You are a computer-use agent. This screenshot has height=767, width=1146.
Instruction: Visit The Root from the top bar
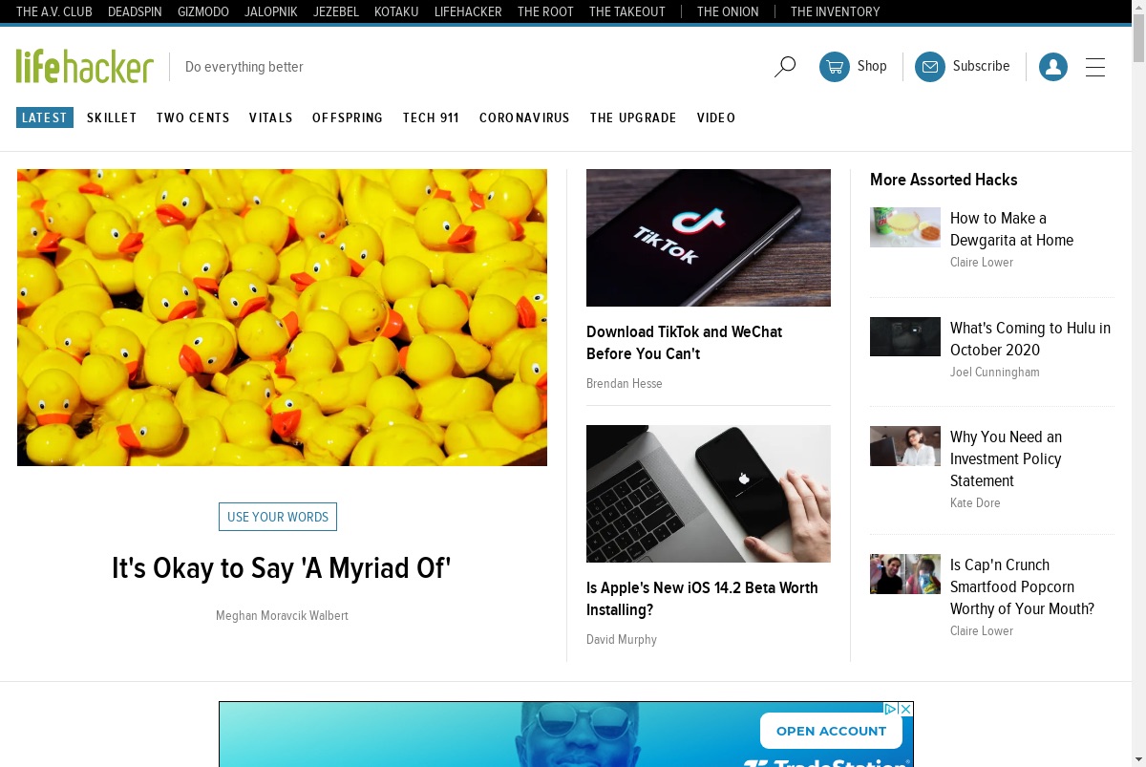545,11
